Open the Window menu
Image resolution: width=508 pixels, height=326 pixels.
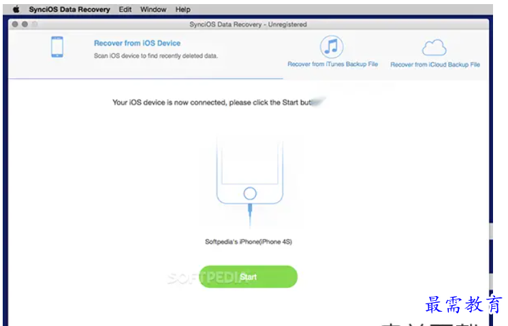153,10
